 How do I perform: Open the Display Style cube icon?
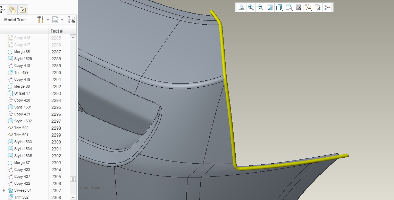279,7
